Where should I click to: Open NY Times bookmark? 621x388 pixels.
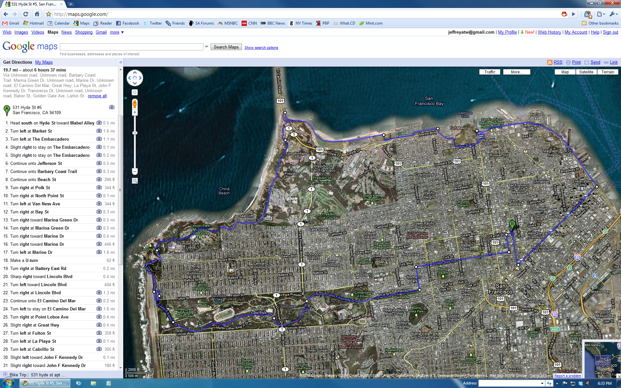coord(300,23)
